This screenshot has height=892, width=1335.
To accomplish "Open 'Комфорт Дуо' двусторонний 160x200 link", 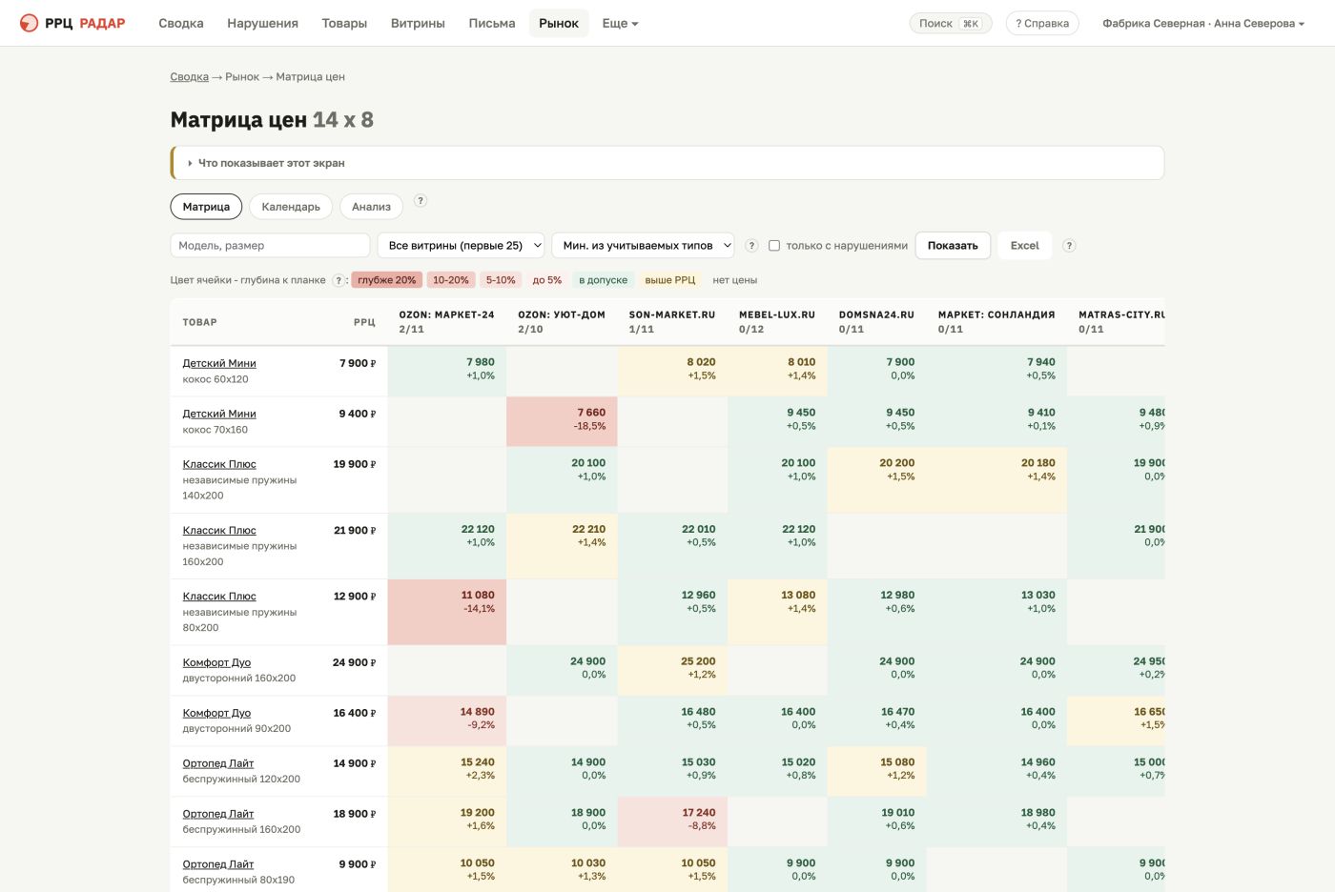I will click(x=216, y=662).
